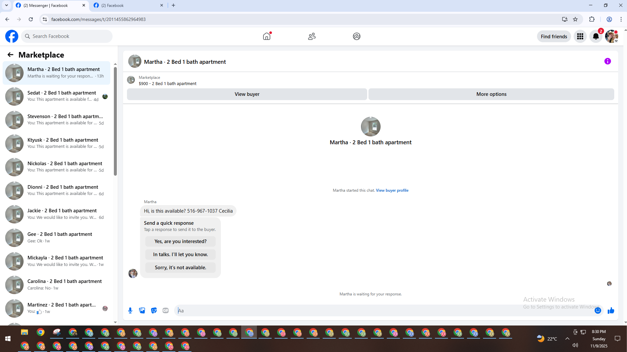Open Chrome extensions puzzle icon
This screenshot has height=352, width=627.
point(592,19)
